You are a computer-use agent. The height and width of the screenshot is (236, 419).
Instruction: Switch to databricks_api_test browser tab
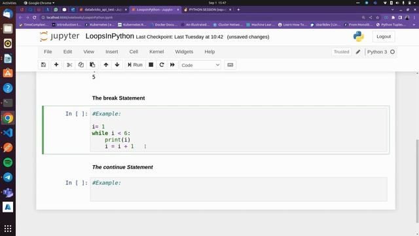click(x=103, y=10)
